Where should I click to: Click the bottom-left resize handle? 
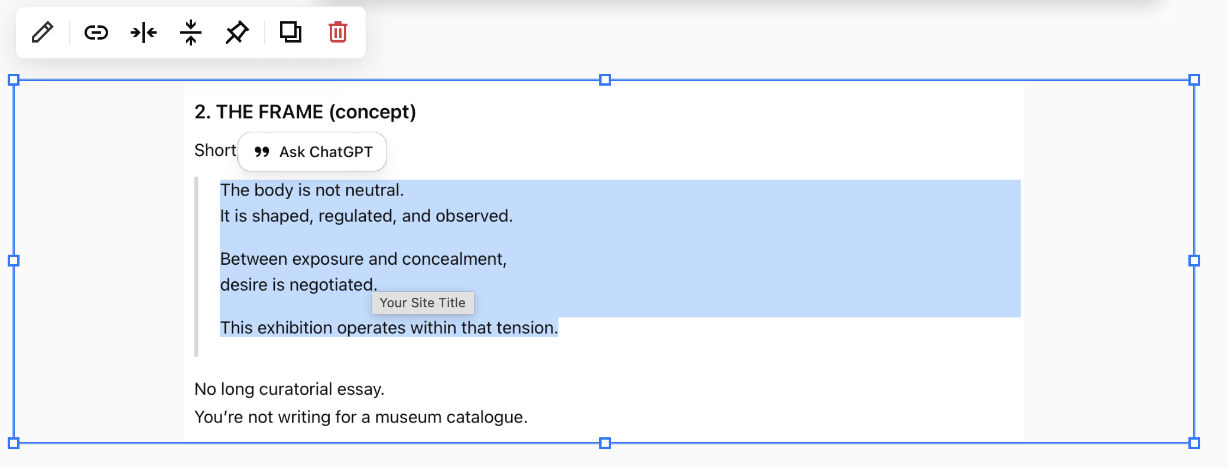pos(14,443)
